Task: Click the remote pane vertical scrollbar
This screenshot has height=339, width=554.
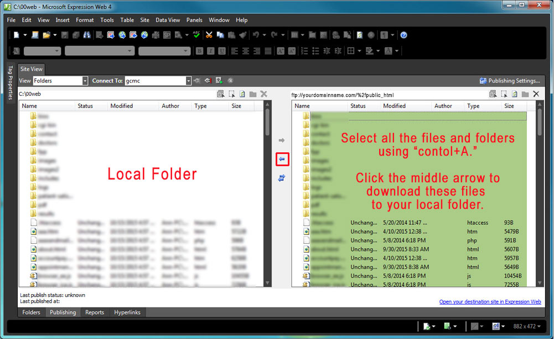Action: coord(540,194)
